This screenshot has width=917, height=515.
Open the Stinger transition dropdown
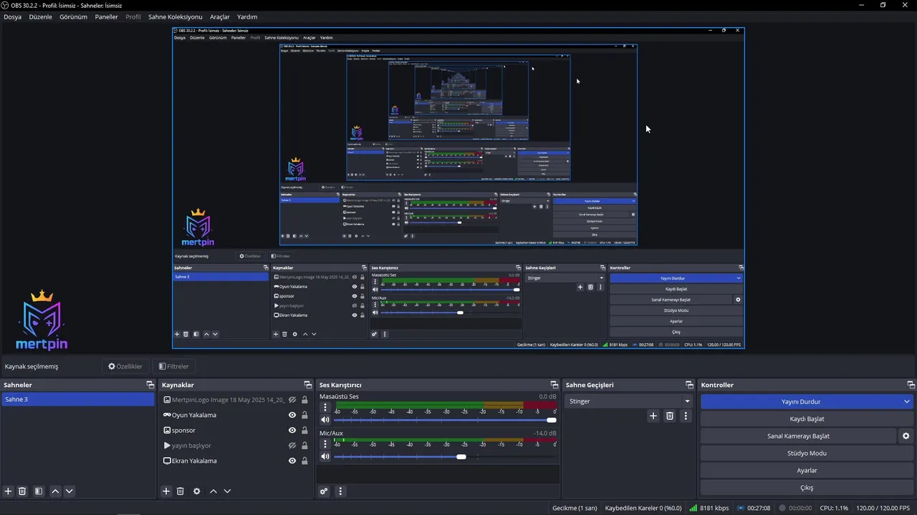[629, 401]
